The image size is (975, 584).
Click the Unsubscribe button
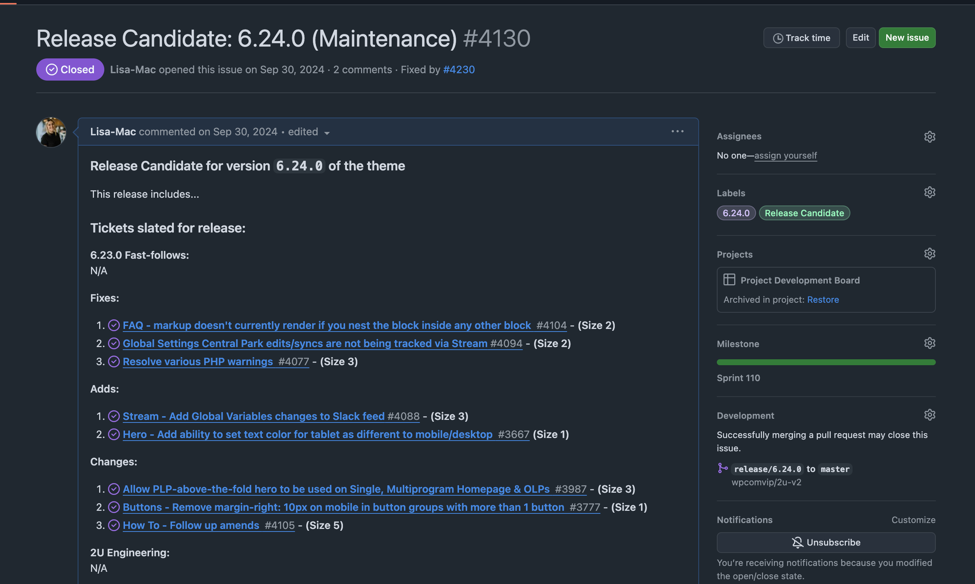(826, 542)
